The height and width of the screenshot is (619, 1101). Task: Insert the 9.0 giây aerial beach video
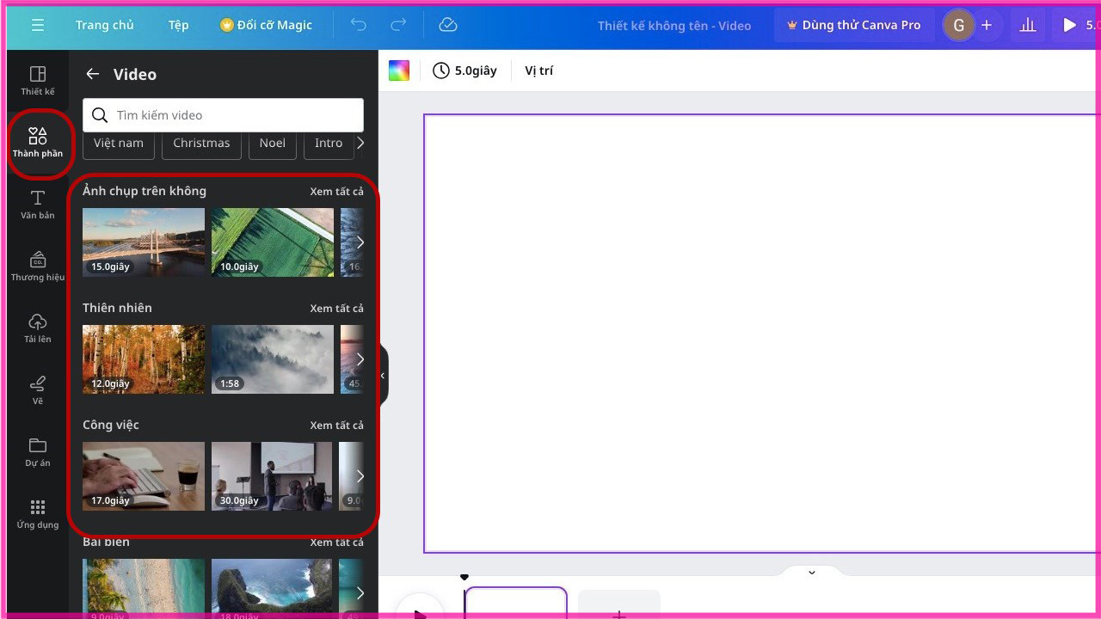144,587
